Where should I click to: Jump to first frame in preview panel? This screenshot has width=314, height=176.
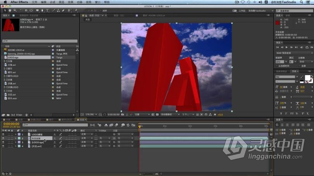click(x=277, y=47)
